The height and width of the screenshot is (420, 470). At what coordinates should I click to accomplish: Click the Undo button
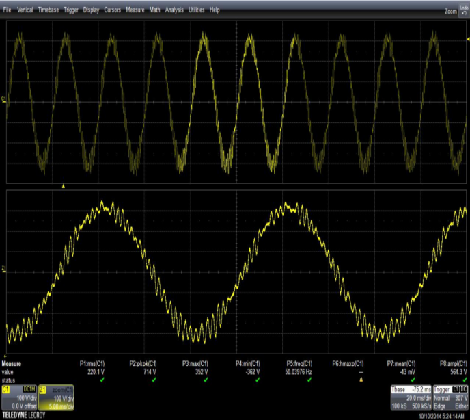coord(464,10)
